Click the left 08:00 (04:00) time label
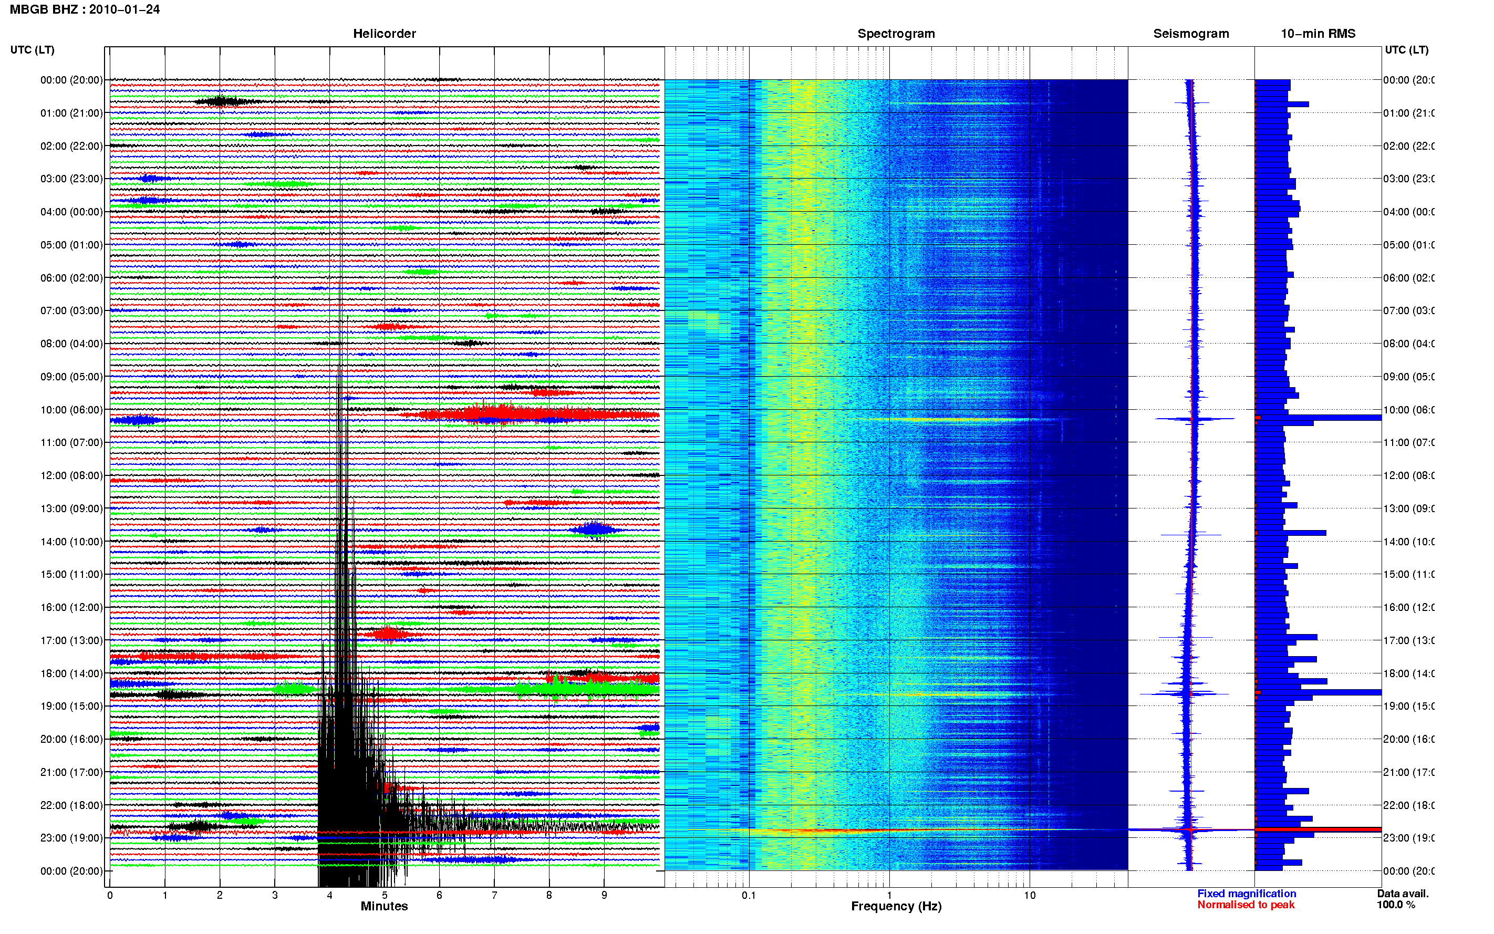The image size is (1494, 934). pyautogui.click(x=71, y=344)
